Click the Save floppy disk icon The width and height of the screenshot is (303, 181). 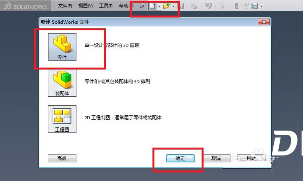[x=182, y=6]
